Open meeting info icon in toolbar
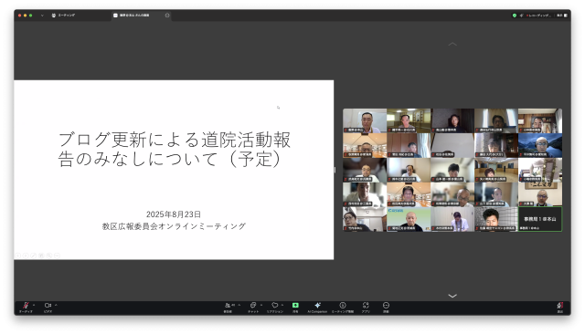Image resolution: width=585 pixels, height=334 pixels. point(343,305)
